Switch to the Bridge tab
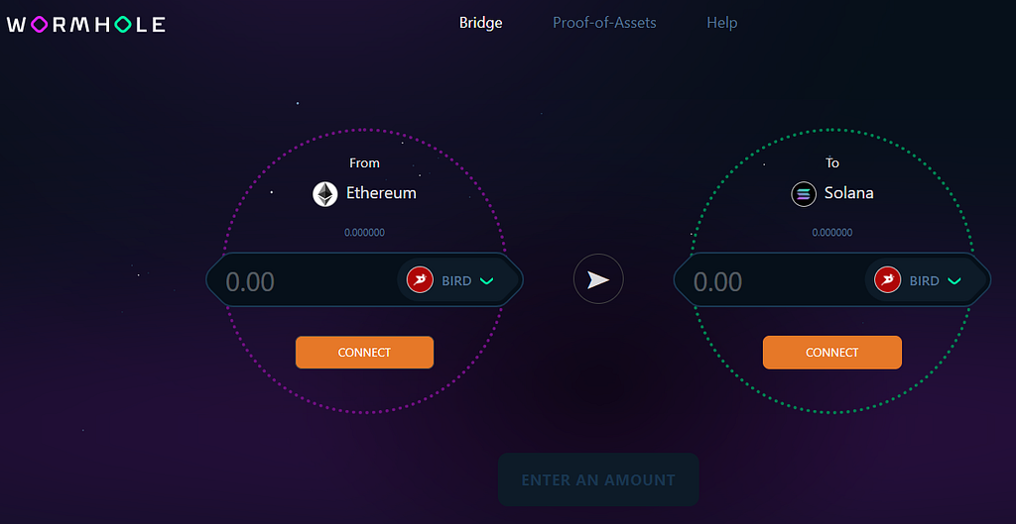The width and height of the screenshot is (1016, 524). tap(480, 22)
